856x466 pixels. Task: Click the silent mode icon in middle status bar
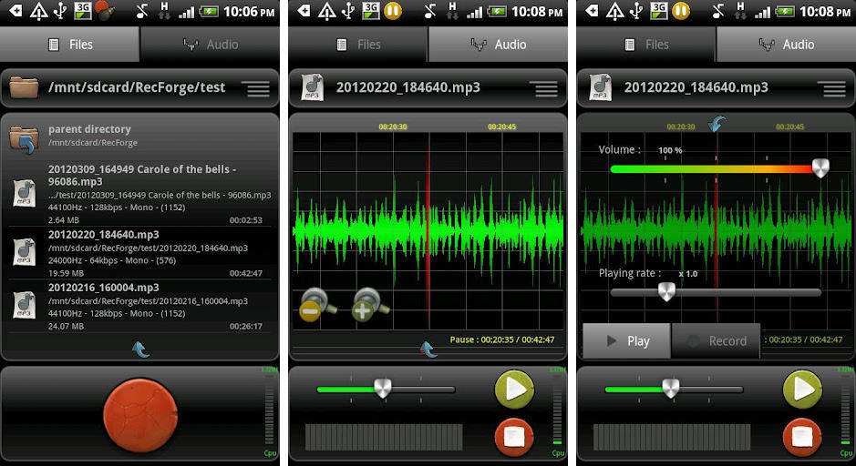point(429,12)
